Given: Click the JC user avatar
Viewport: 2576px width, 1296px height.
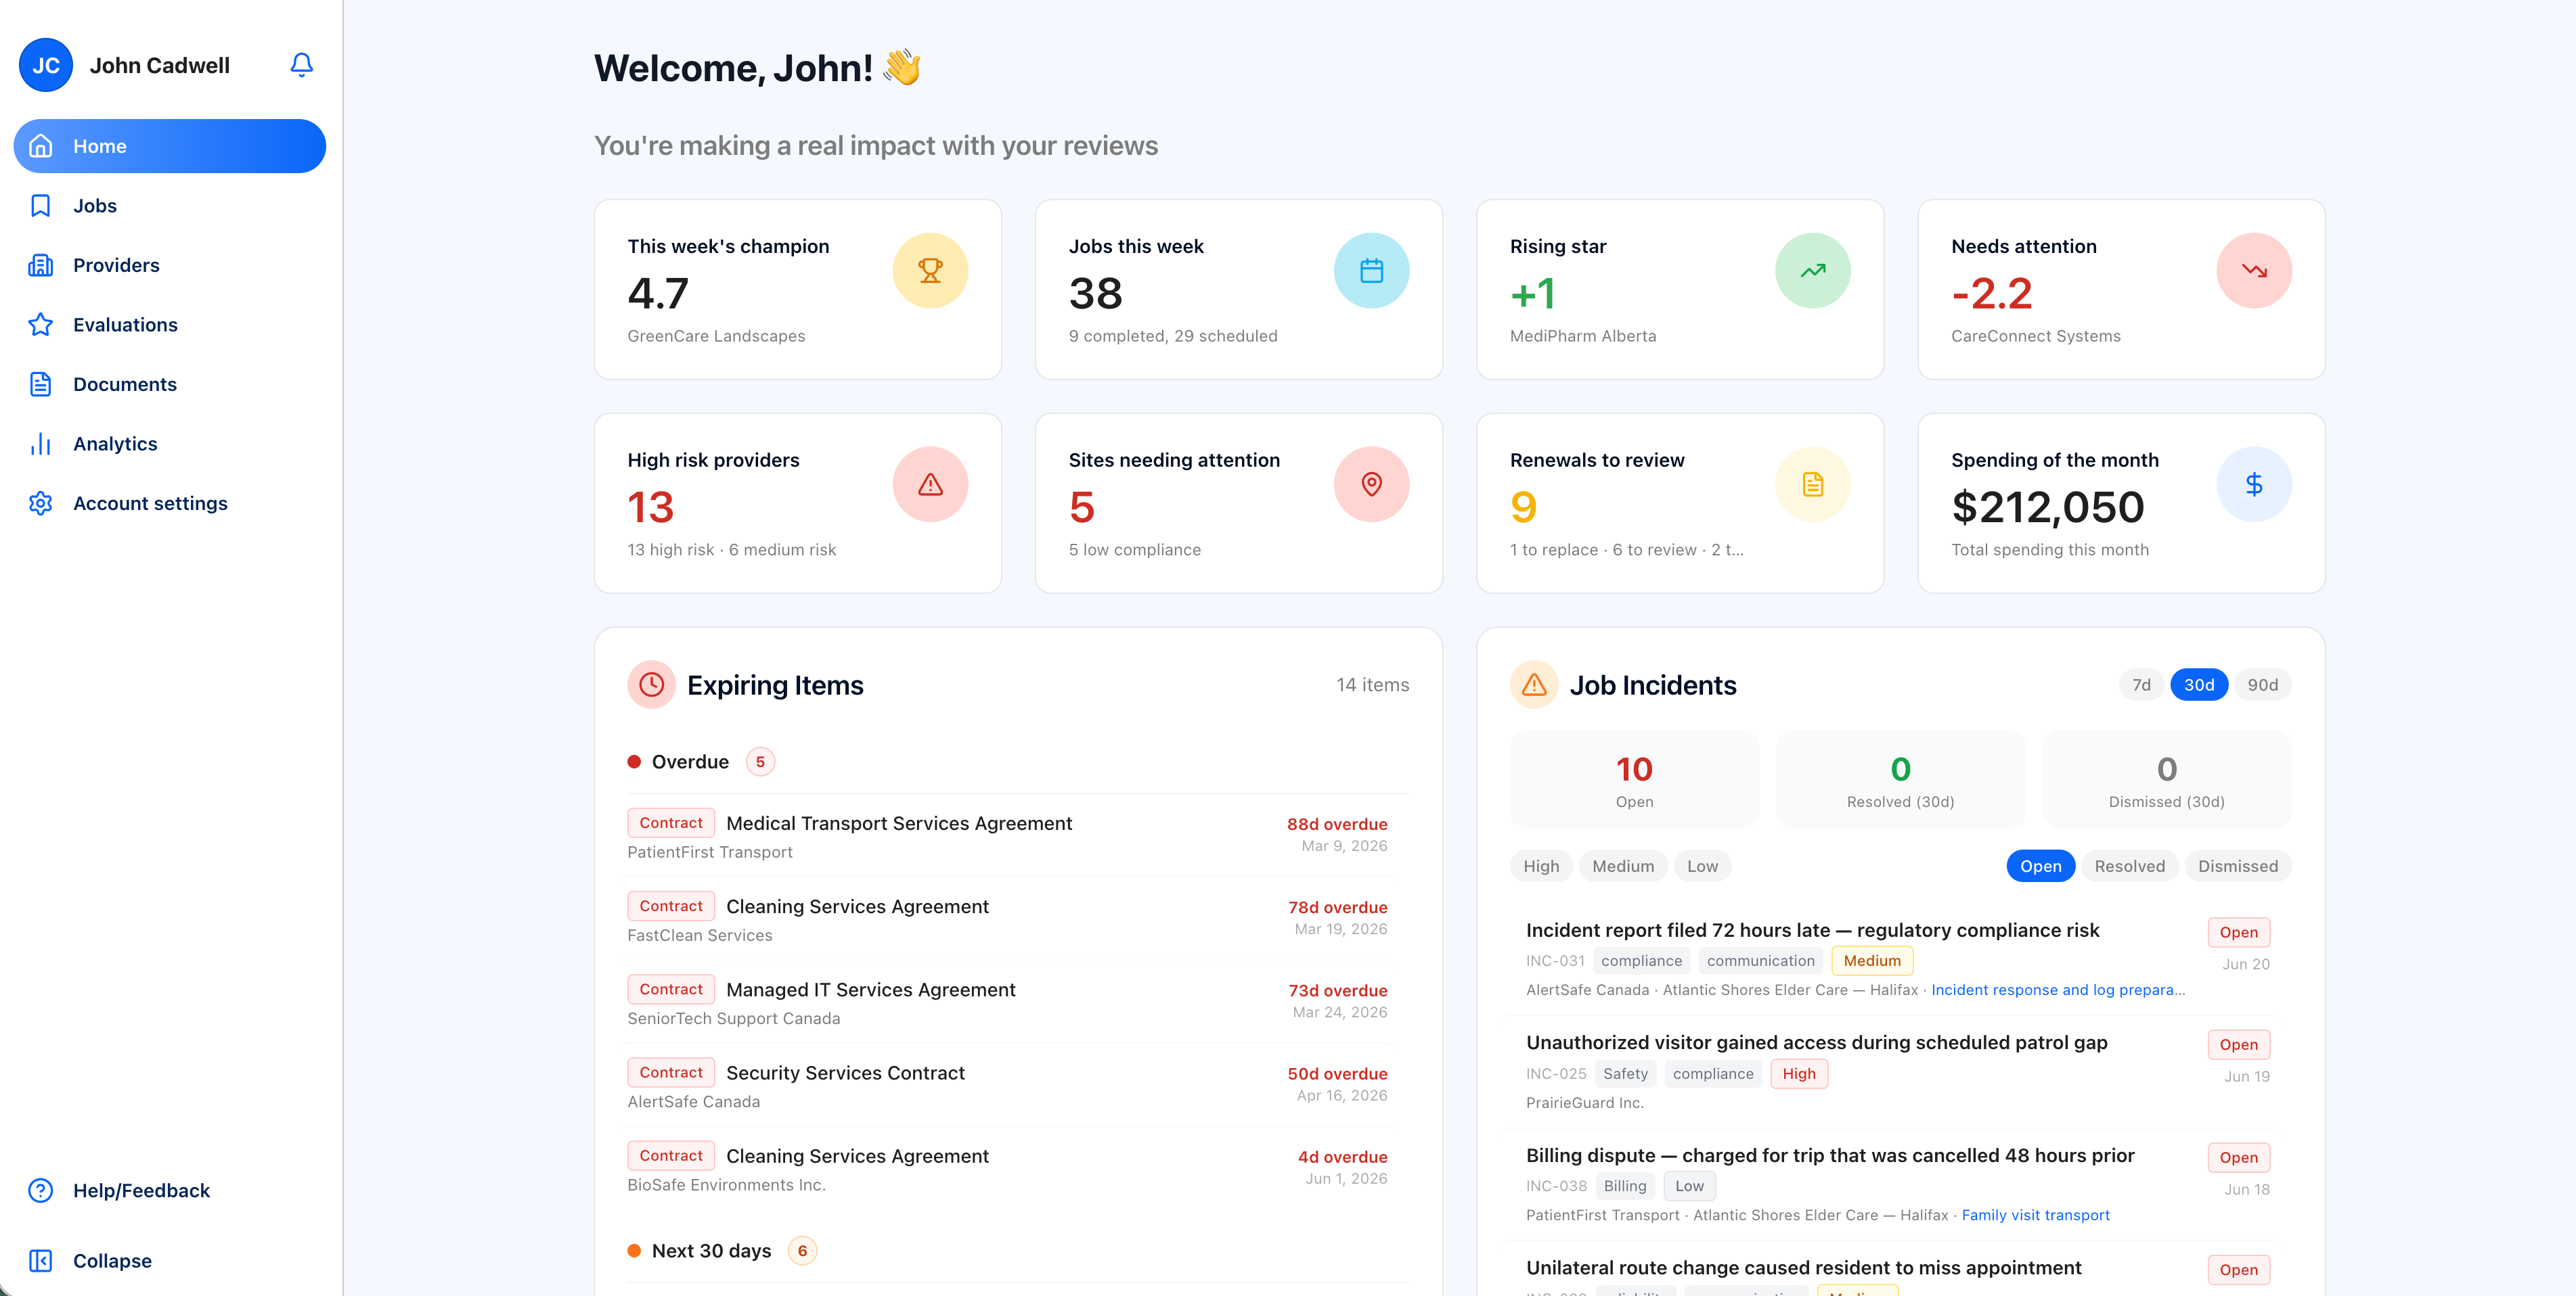Looking at the screenshot, I should 46,65.
